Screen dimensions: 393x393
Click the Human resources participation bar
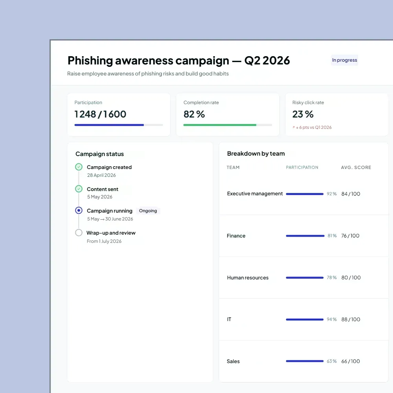[x=305, y=278]
